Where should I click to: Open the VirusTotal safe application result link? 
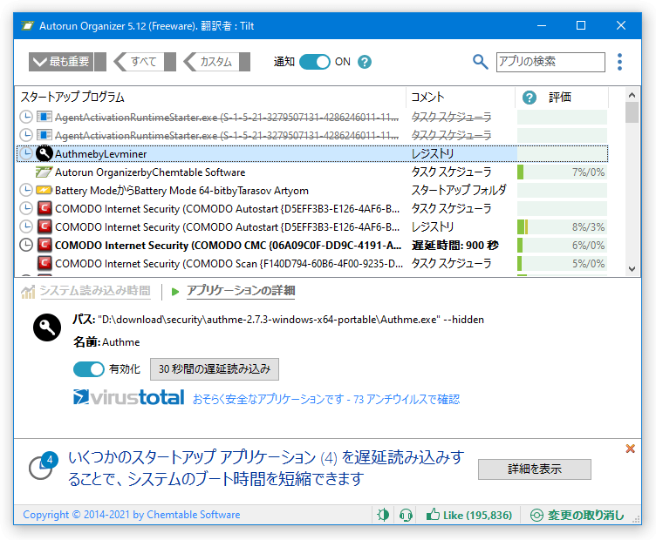pos(326,400)
